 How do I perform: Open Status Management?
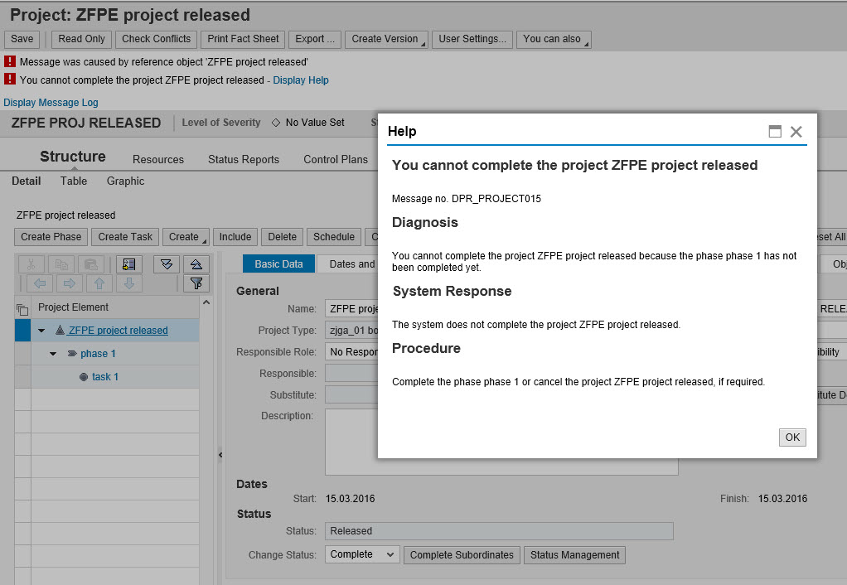pos(575,555)
